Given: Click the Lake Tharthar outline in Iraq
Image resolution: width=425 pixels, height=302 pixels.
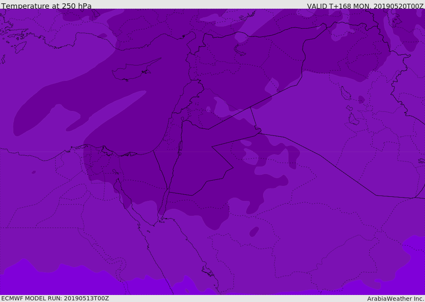Looking at the screenshot, I should pos(345,93).
